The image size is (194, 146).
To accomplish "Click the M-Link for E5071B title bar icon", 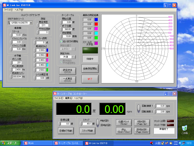I will tap(5, 5).
